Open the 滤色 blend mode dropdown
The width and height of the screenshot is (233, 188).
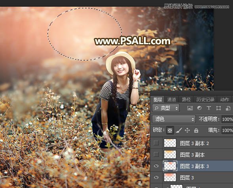[174, 119]
